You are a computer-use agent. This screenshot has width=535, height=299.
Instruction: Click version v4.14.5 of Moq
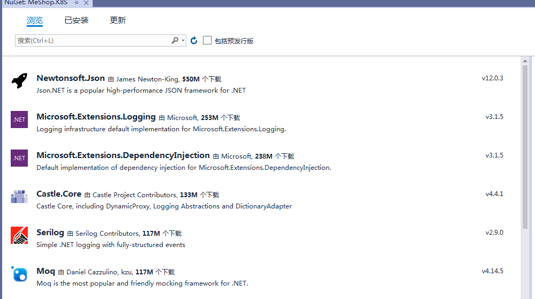[492, 271]
